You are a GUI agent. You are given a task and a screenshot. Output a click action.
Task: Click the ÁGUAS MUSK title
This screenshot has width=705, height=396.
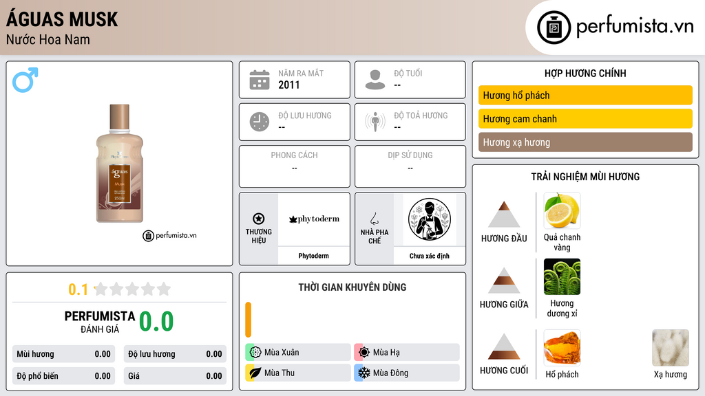click(62, 19)
